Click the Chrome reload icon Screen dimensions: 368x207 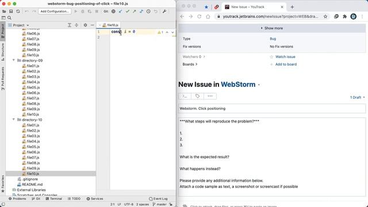pyautogui.click(x=200, y=17)
